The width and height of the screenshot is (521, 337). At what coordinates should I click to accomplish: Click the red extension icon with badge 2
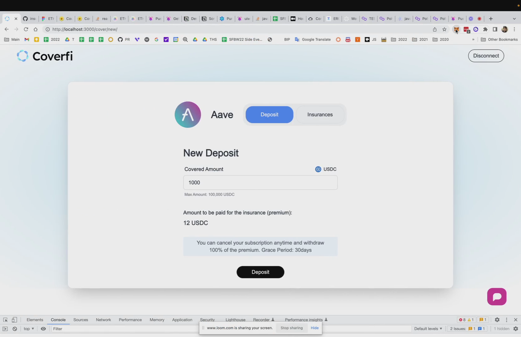[466, 30]
